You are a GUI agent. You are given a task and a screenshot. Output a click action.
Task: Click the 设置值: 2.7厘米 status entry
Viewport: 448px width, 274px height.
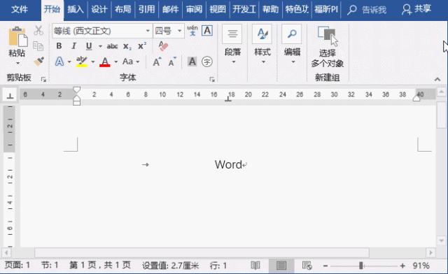[171, 266]
